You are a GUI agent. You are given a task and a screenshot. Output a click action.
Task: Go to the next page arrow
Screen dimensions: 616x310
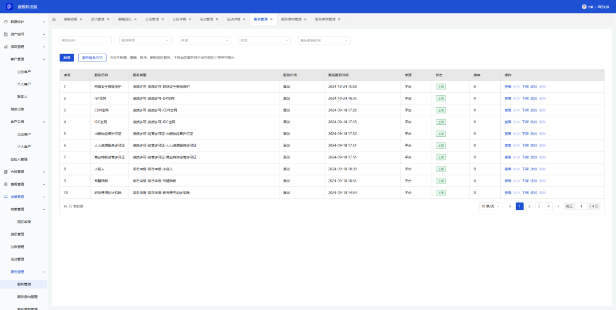click(558, 206)
